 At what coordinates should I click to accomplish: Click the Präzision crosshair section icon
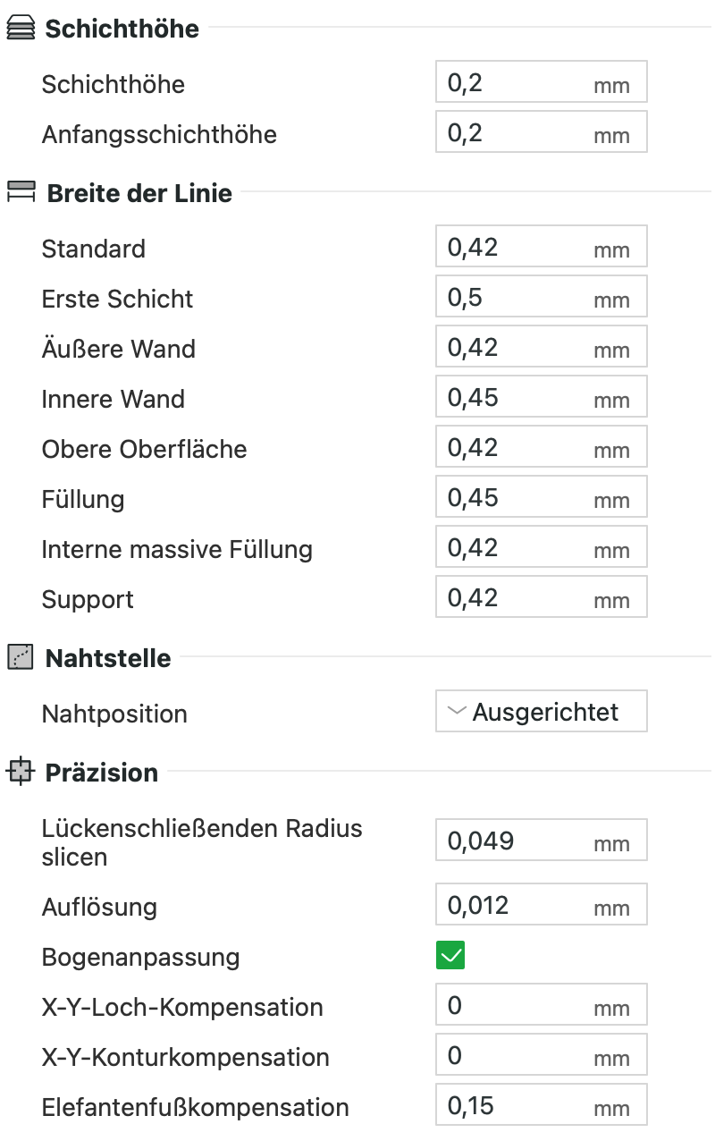(20, 772)
